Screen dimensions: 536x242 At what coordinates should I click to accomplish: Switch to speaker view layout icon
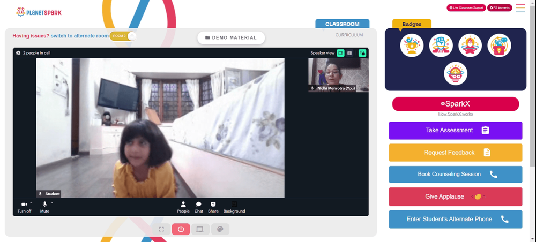pyautogui.click(x=340, y=53)
